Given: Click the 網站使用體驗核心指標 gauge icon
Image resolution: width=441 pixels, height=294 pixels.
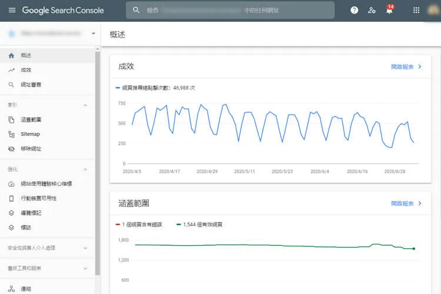Looking at the screenshot, I should [x=12, y=183].
